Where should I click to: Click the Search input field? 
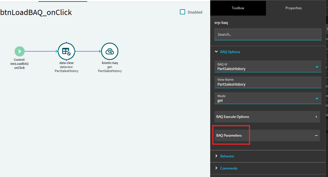coord(268,35)
